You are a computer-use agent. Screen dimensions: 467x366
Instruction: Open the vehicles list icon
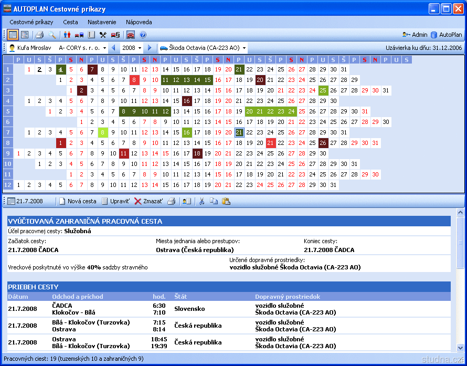coord(79,35)
